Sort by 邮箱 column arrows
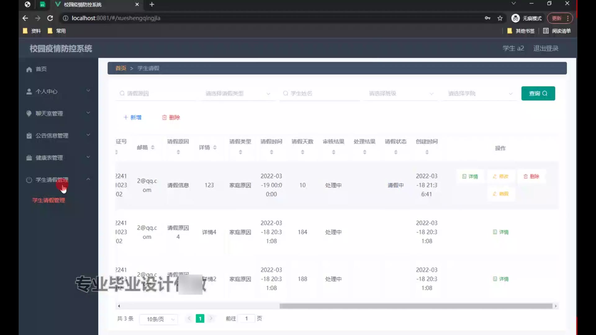The height and width of the screenshot is (335, 596). click(x=153, y=148)
